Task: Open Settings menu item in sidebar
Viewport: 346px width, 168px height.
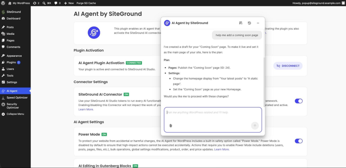Action: point(15,82)
